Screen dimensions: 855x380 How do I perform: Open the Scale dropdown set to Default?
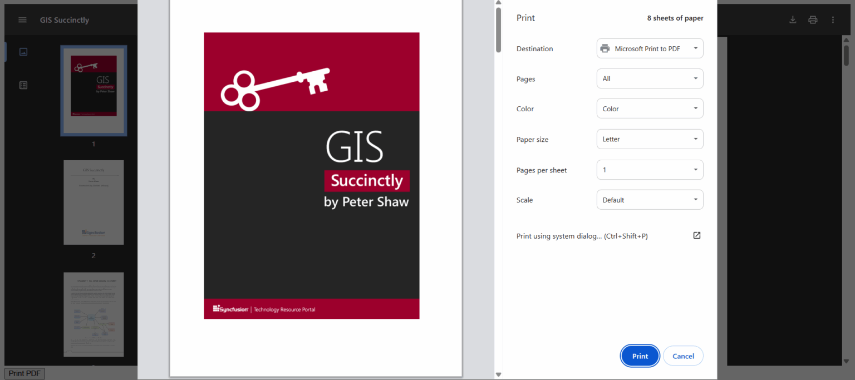[650, 199]
